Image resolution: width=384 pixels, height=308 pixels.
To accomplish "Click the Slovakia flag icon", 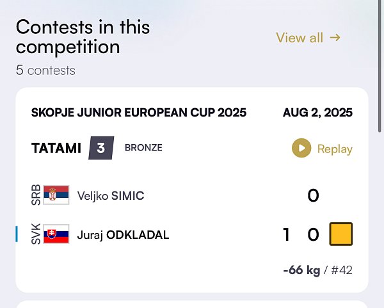I will coord(56,234).
